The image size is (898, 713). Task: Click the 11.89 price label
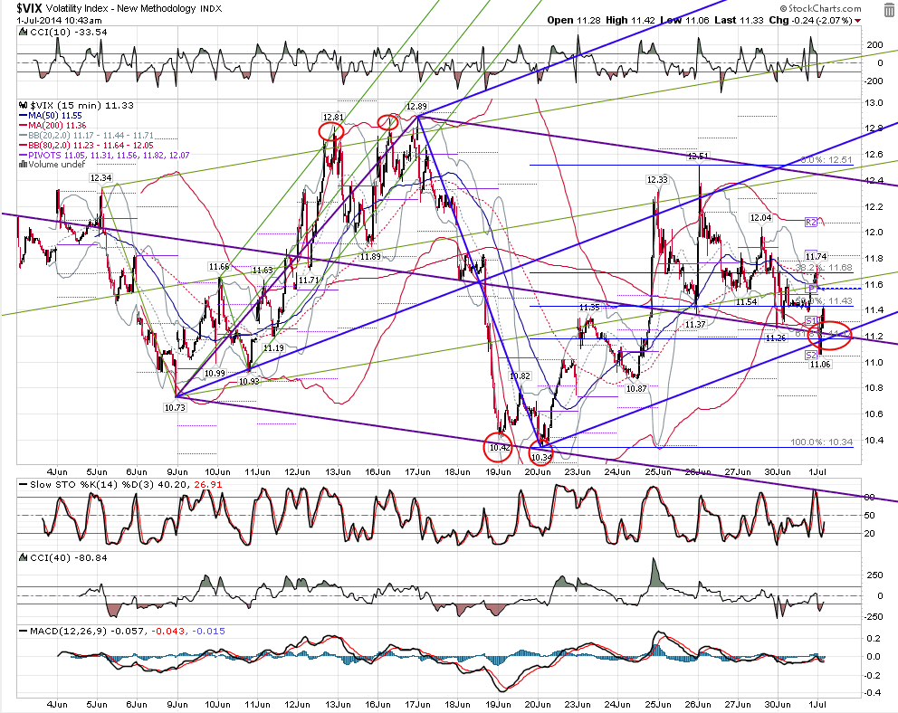point(370,257)
